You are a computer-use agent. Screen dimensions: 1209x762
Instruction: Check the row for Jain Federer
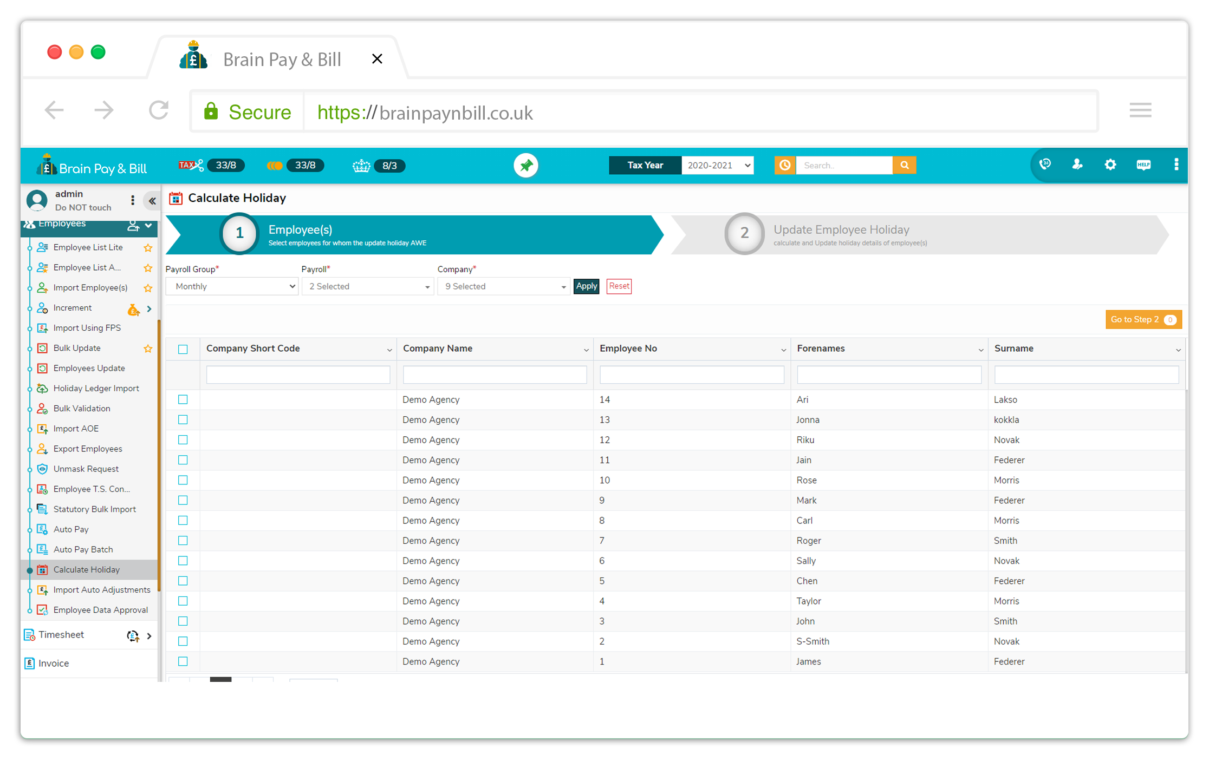tap(183, 460)
